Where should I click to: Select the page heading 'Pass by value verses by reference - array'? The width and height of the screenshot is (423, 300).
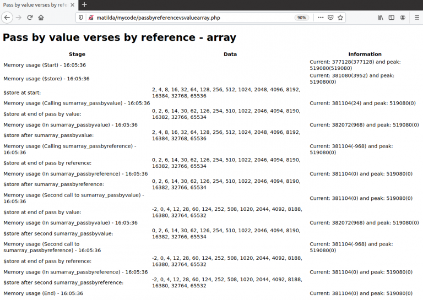120,37
